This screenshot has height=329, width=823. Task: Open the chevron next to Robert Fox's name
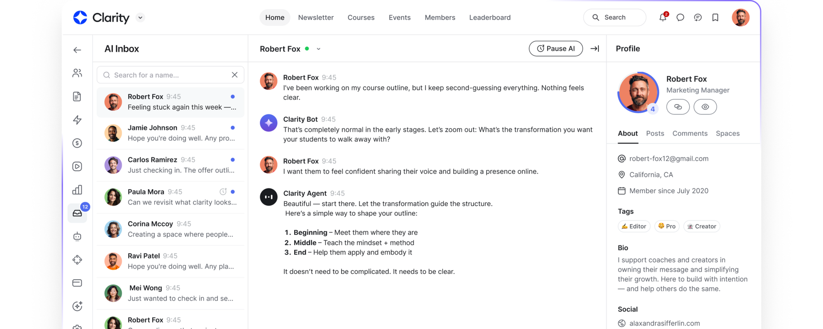pos(318,49)
